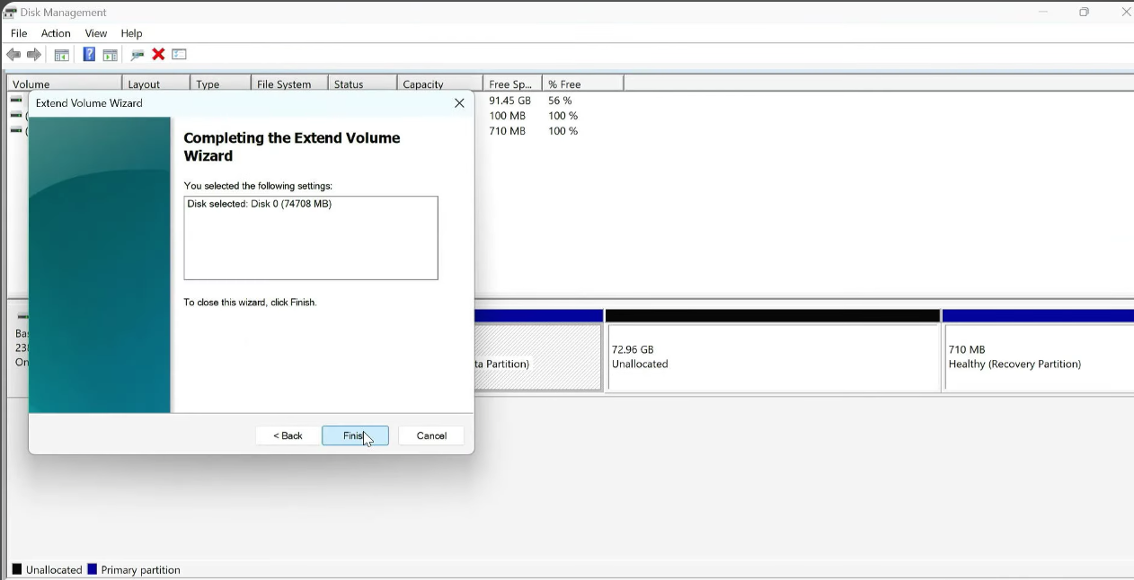Restore down the Disk Management window

(x=1084, y=12)
